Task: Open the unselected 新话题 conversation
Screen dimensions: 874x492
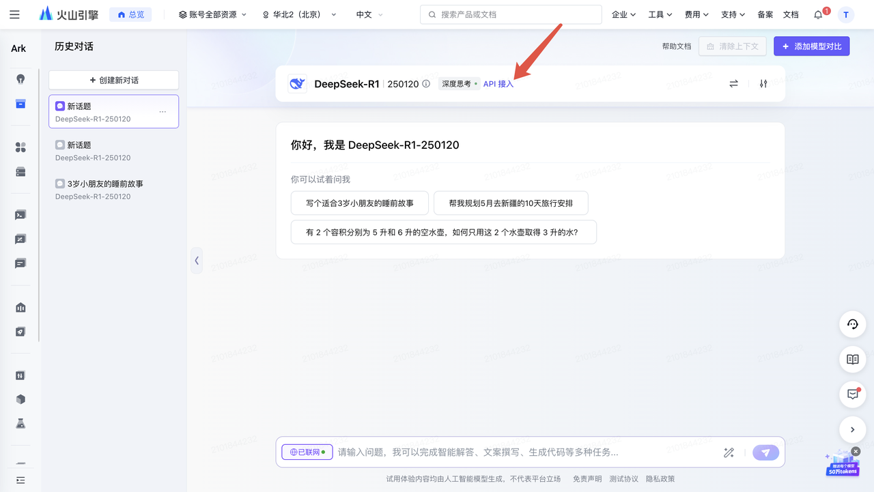Action: click(x=114, y=151)
